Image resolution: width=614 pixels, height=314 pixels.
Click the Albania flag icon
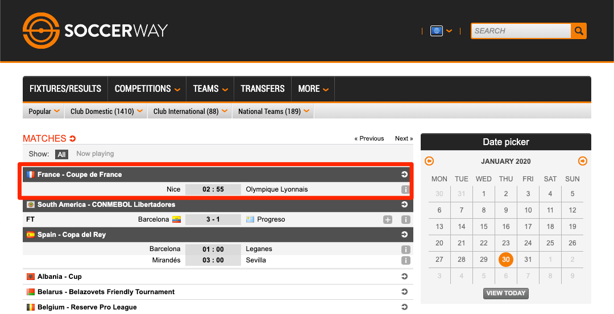pyautogui.click(x=31, y=277)
